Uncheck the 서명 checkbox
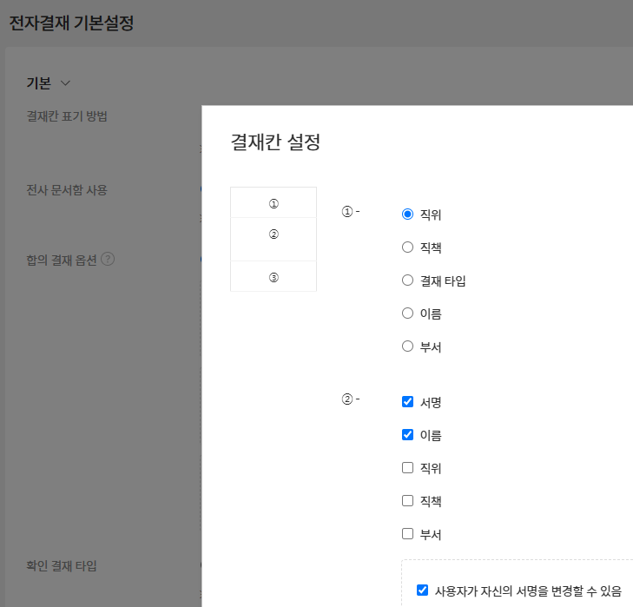 (407, 402)
